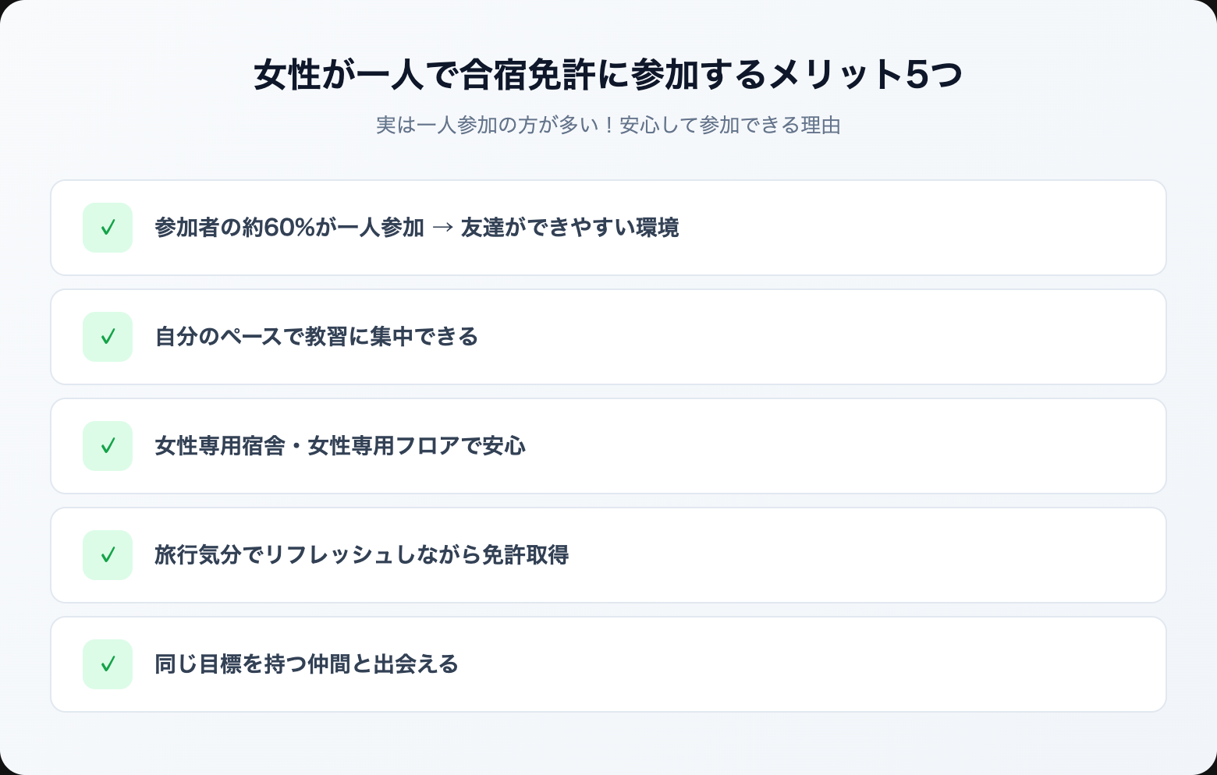Click メリット5つ at the end of the title
1217x775 pixels.
point(866,76)
